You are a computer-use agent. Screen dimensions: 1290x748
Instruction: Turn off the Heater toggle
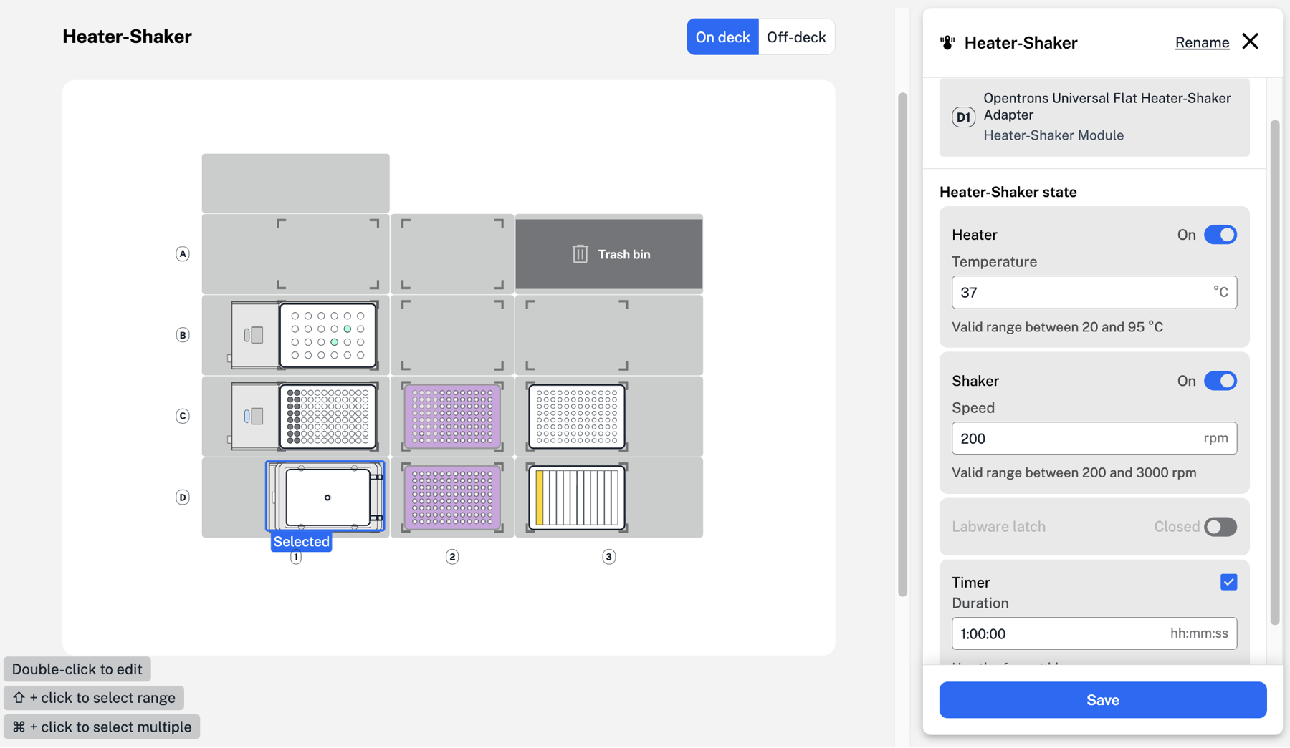coord(1220,235)
